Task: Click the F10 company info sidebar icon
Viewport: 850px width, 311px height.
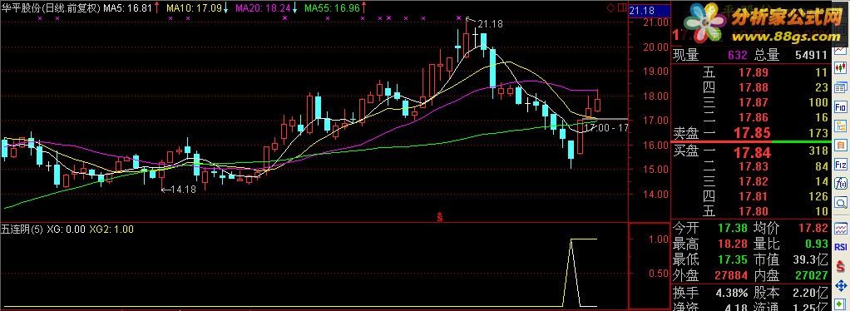Action: click(x=841, y=106)
